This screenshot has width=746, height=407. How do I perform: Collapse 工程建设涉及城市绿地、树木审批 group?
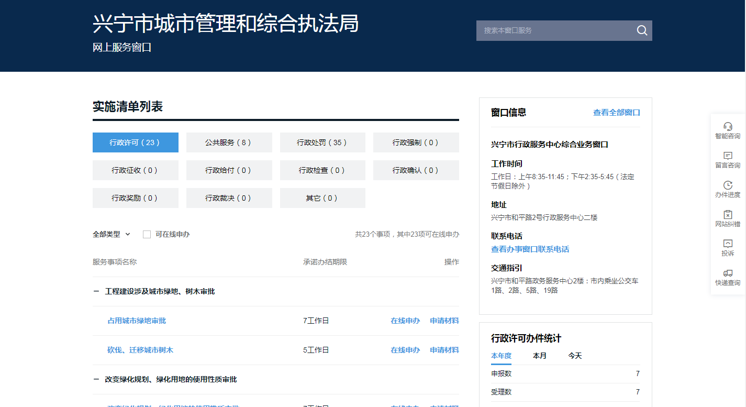point(96,291)
